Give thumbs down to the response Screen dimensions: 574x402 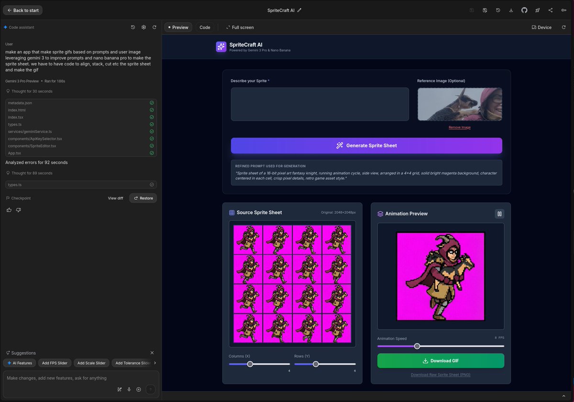[x=19, y=210]
